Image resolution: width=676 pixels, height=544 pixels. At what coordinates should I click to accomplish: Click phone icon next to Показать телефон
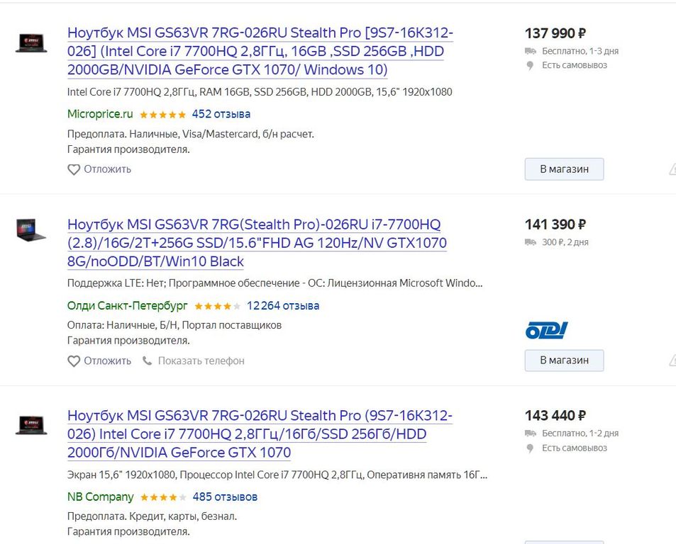tap(148, 361)
